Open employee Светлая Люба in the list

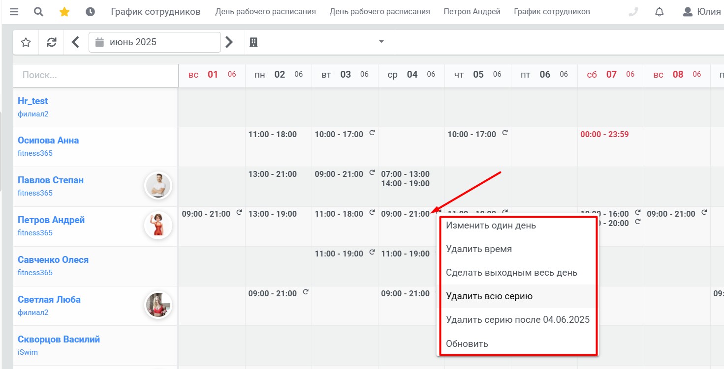[49, 299]
